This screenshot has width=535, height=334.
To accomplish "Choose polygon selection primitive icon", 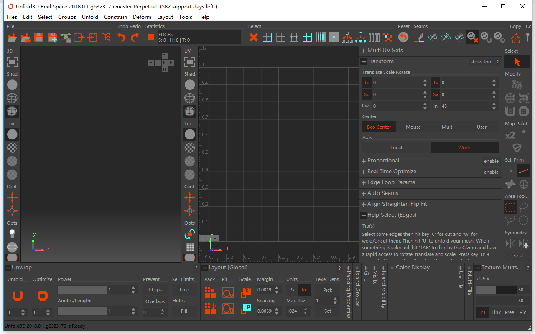I will 510,184.
